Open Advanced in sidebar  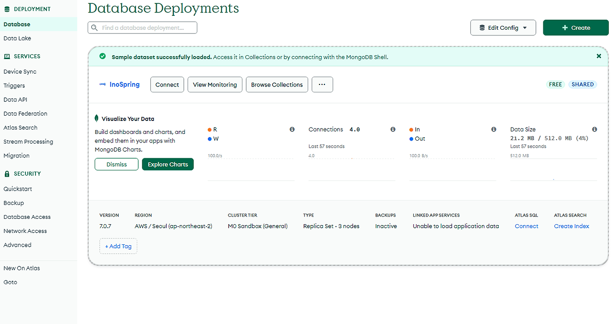pyautogui.click(x=17, y=245)
